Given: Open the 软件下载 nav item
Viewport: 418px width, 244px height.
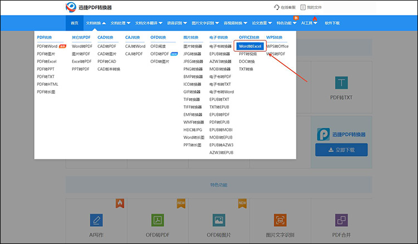Looking at the screenshot, I should (x=332, y=23).
